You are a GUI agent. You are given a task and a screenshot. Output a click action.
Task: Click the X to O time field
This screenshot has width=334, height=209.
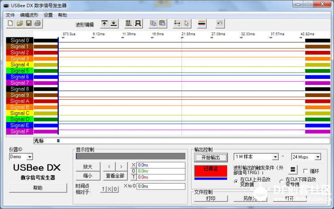[161, 186]
